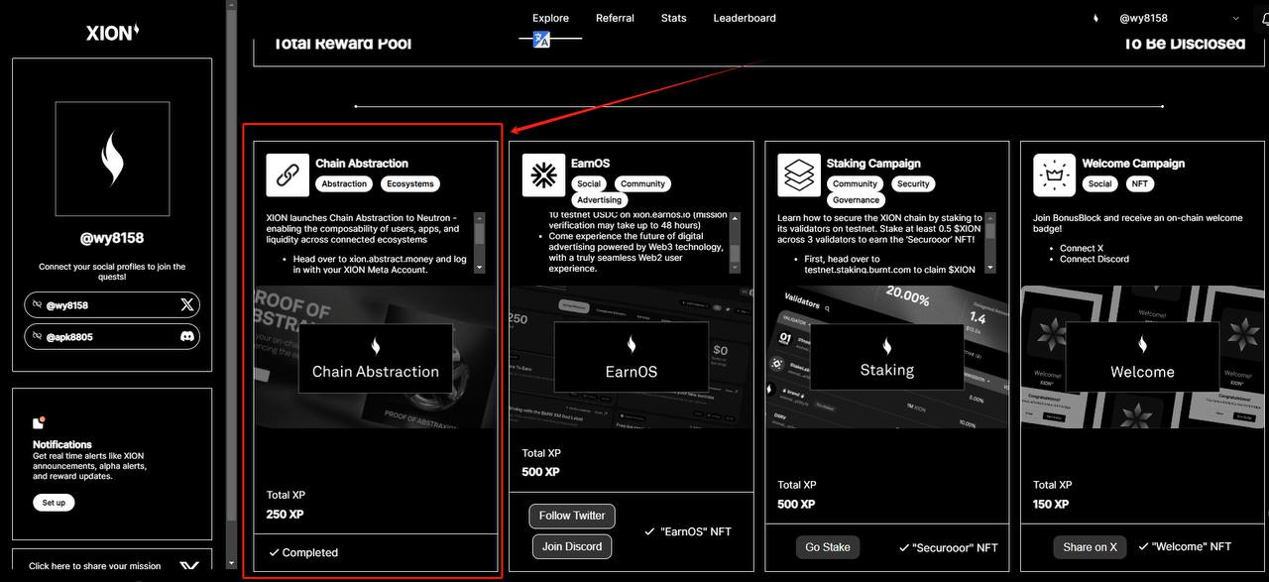Switch to the Leaderboard tab
Screen dimensions: 1269x582
click(745, 18)
